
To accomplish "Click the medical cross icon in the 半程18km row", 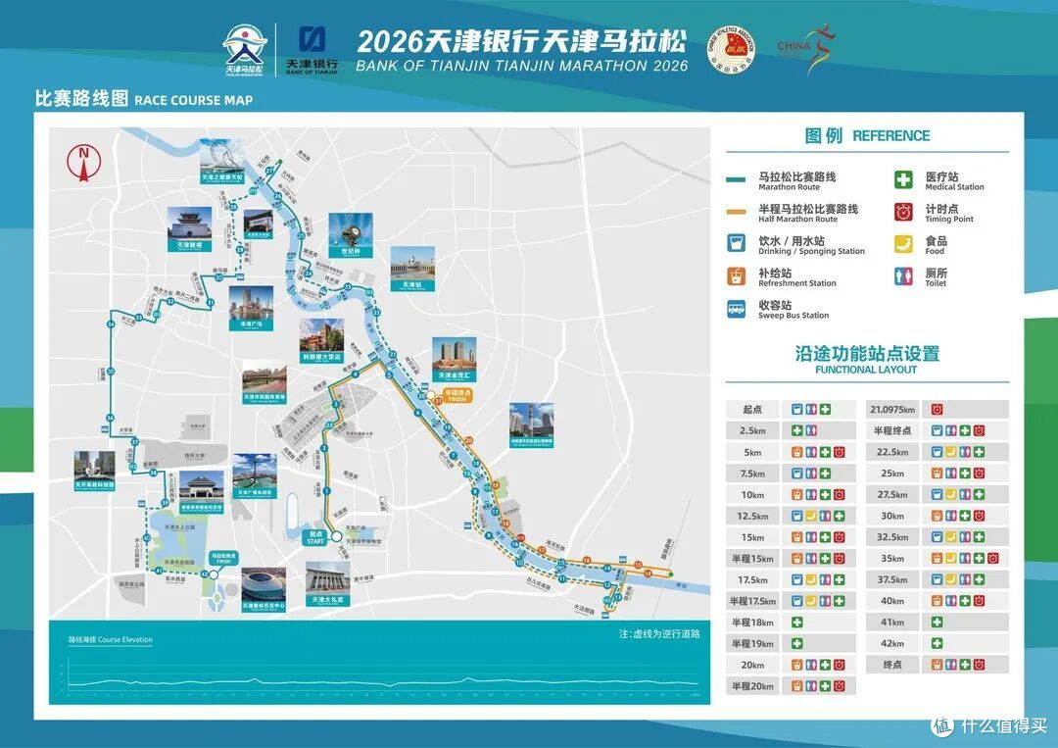I will [796, 622].
